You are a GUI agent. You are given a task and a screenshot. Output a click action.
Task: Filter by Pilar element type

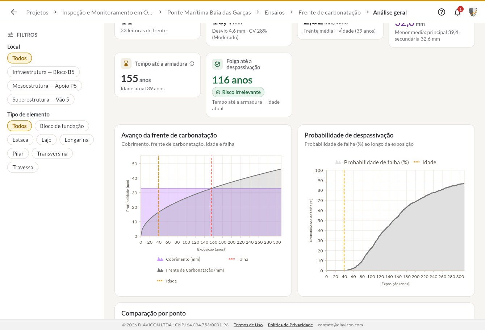[x=18, y=153]
